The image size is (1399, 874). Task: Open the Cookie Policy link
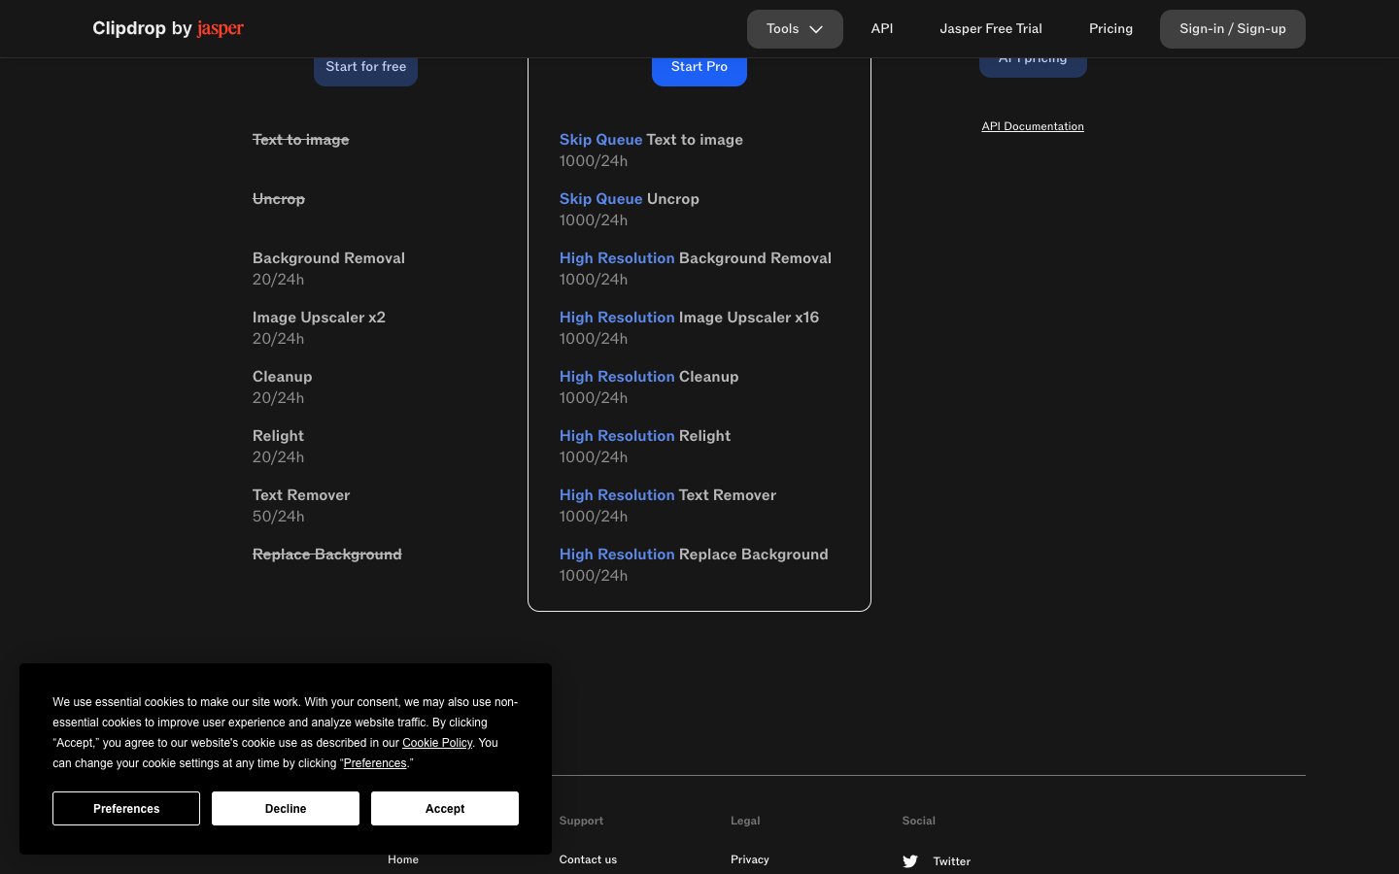[x=437, y=743]
